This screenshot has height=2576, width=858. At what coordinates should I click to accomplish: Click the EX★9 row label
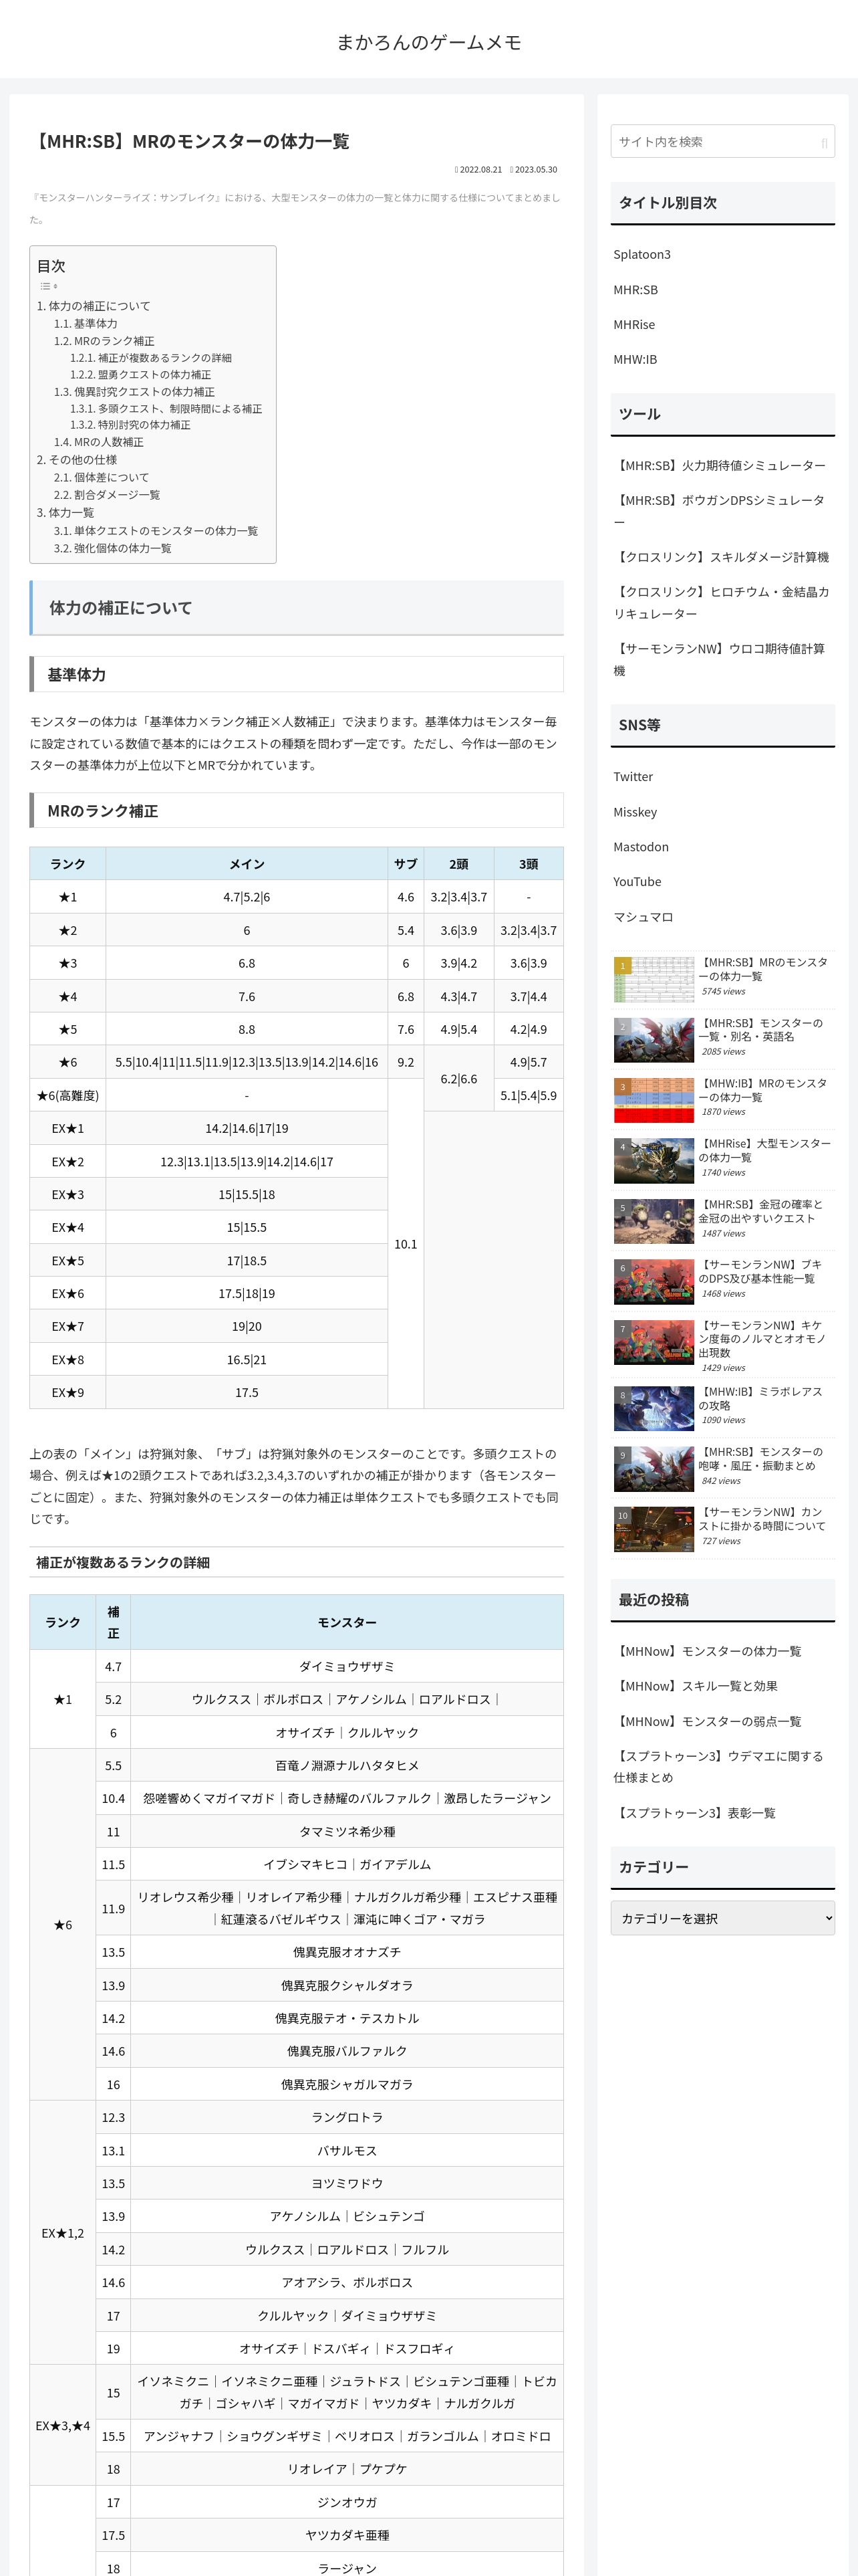click(x=68, y=1392)
